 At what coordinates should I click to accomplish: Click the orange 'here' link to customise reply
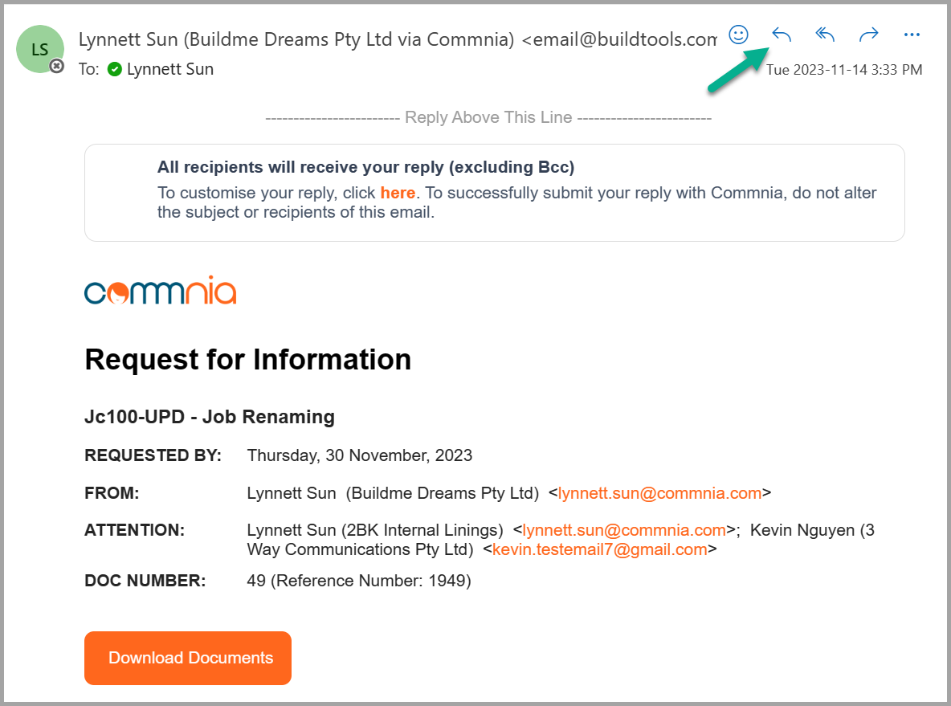click(398, 193)
